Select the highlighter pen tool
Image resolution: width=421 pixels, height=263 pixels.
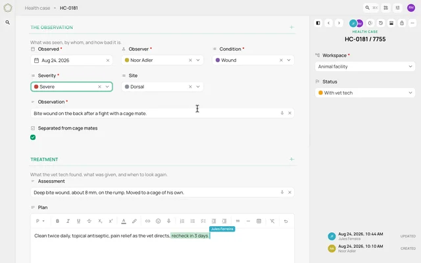(x=134, y=221)
